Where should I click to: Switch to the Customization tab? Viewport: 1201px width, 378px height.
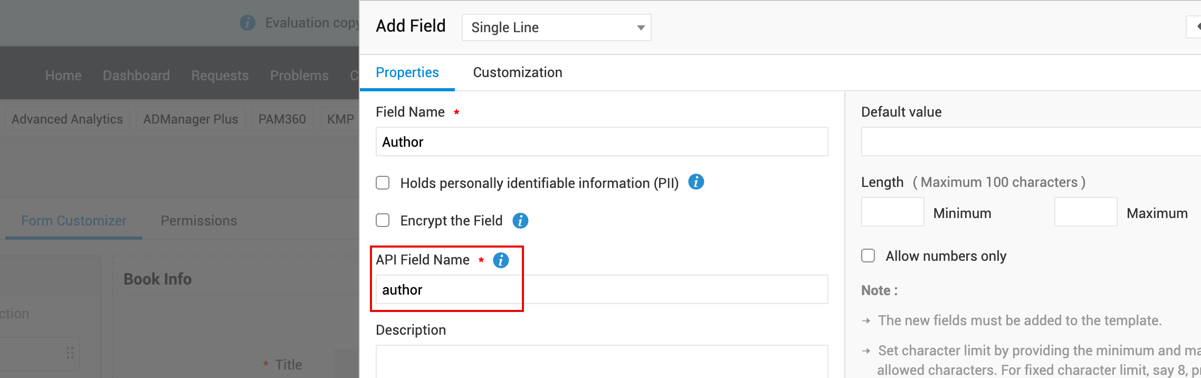(x=517, y=72)
